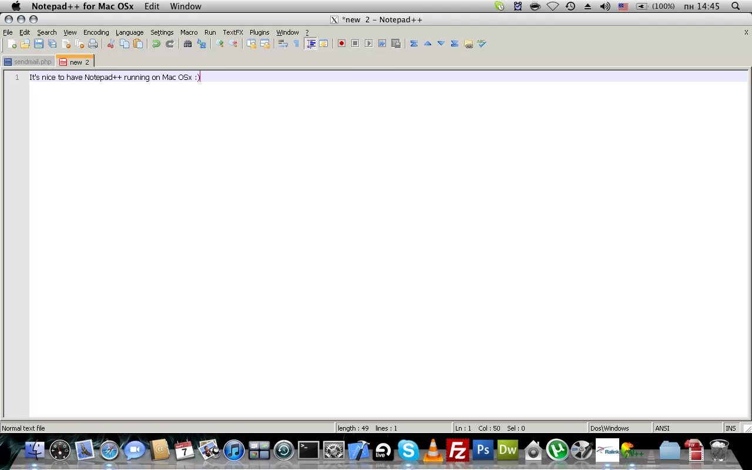Toggle show all characters pilcrow icon
Image resolution: width=752 pixels, height=470 pixels.
pos(296,43)
